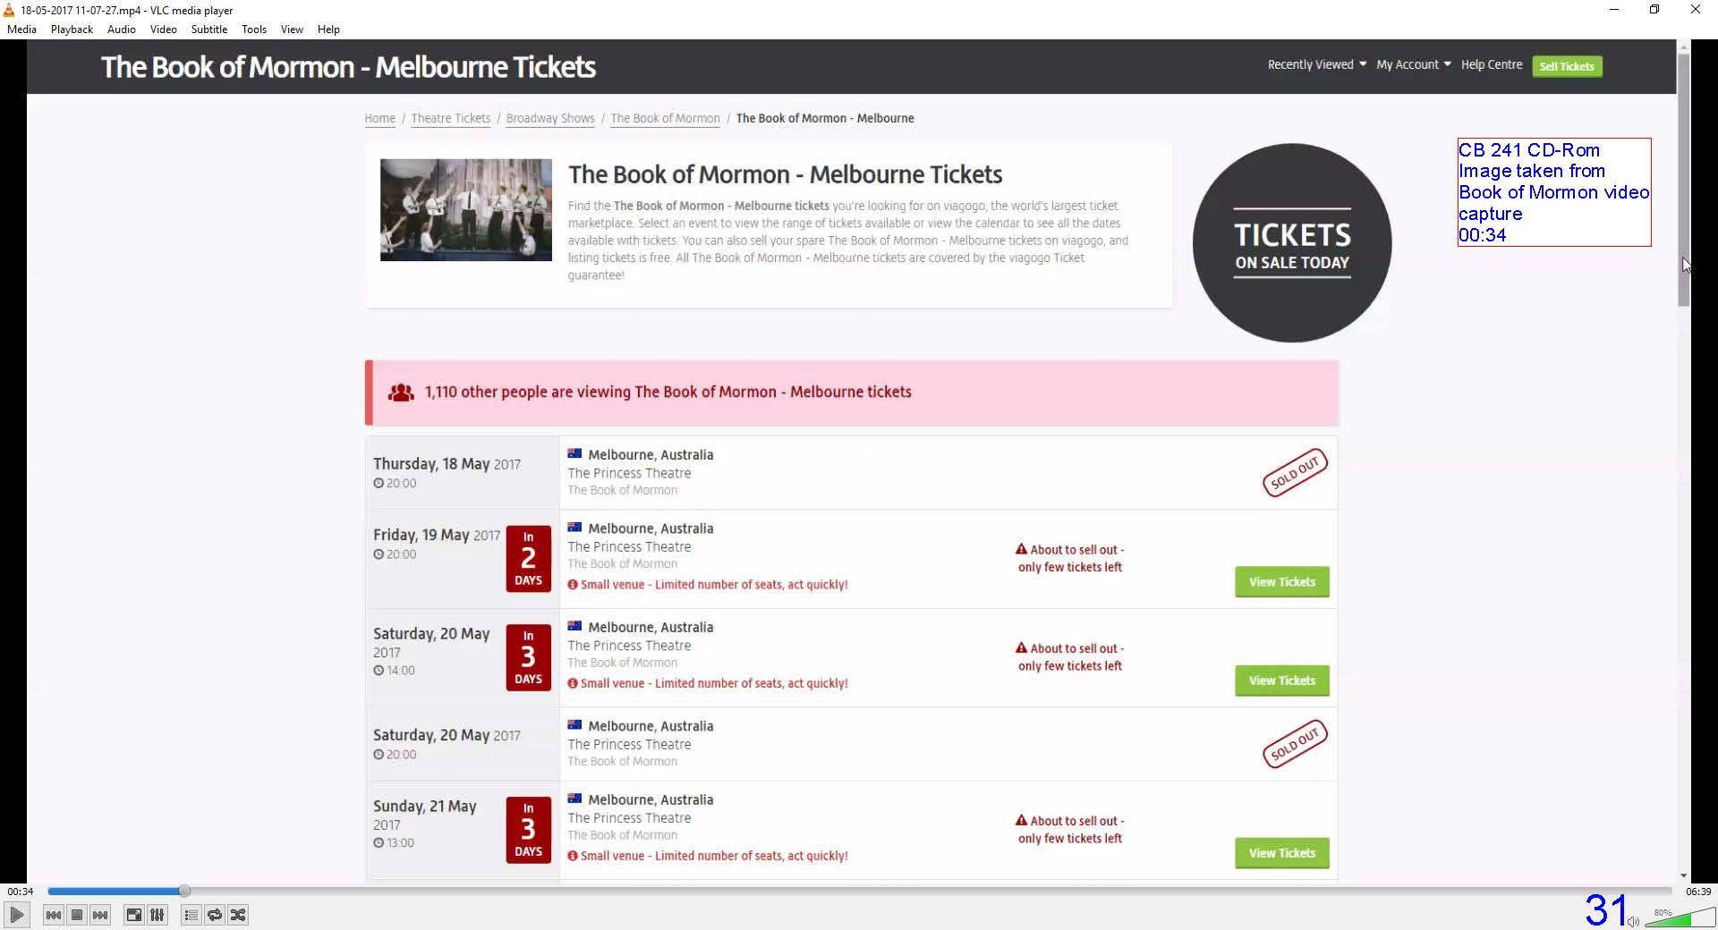
Task: Click the Tickets On Sale Today badge
Action: pyautogui.click(x=1291, y=242)
